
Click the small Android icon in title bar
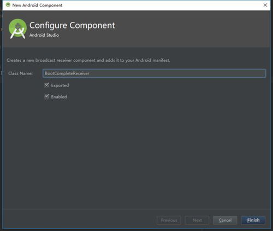pyautogui.click(x=8, y=5)
